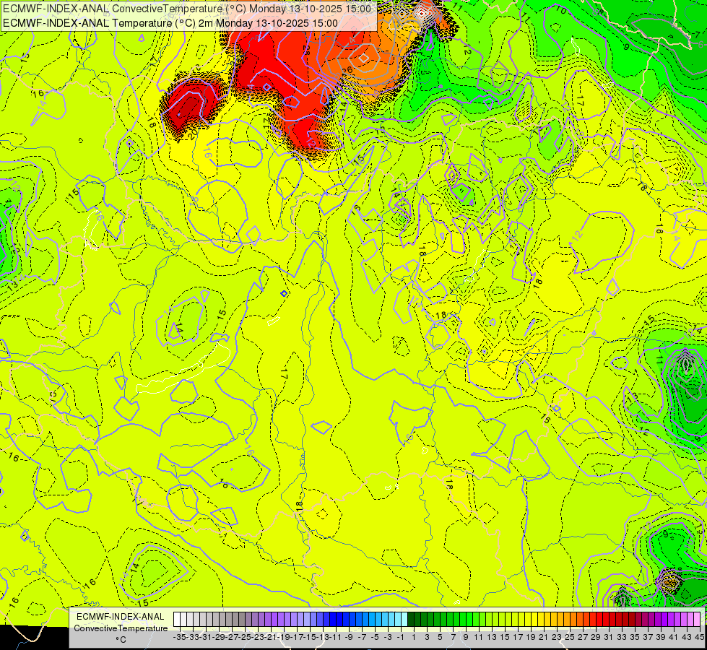Click the 'ConvectiveTemperature' label in the legend
The image size is (707, 650).
coord(121,628)
